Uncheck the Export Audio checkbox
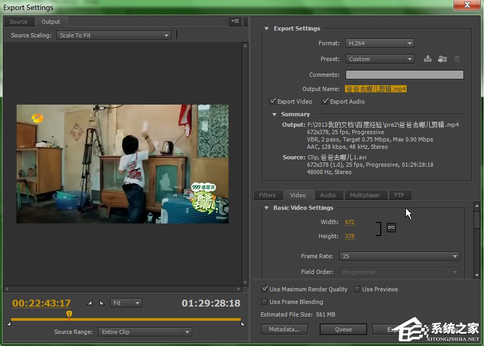Screen dimensions: 484x346 (325, 101)
